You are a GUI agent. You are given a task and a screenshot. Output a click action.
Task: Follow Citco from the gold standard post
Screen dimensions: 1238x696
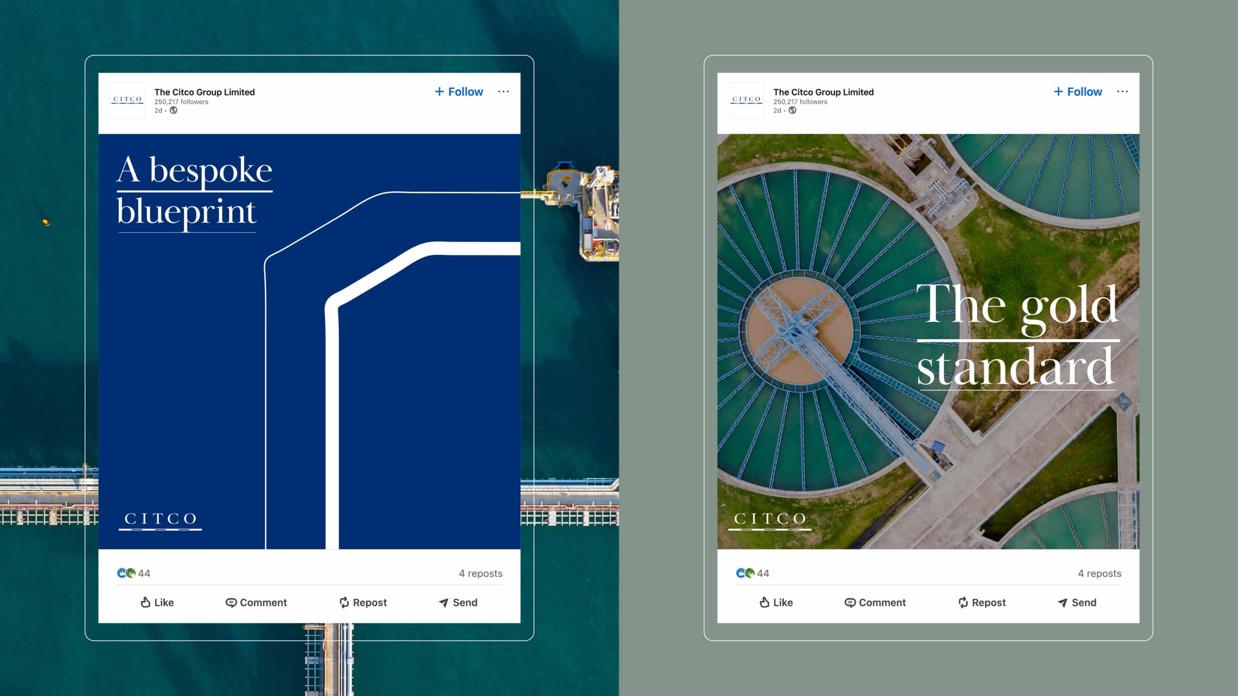1078,92
